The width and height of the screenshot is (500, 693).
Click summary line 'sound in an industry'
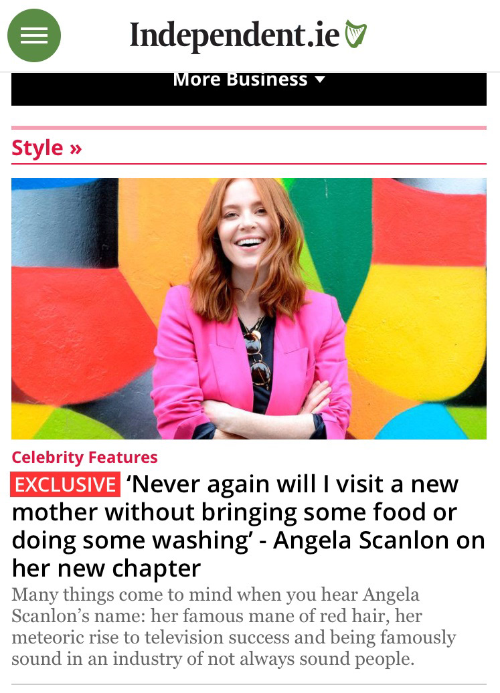tap(94, 659)
